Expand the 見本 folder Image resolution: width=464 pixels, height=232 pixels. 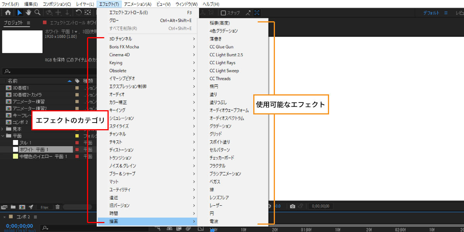[x=2, y=128]
